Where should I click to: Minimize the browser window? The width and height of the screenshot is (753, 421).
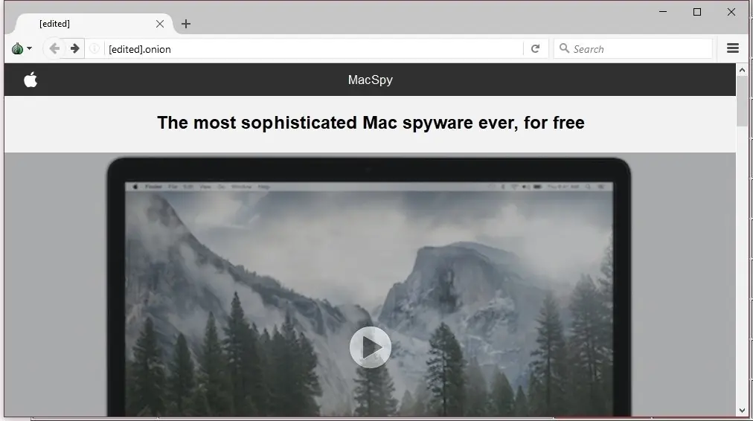coord(663,12)
